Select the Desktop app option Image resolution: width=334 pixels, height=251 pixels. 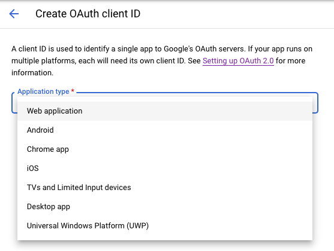[165, 207]
